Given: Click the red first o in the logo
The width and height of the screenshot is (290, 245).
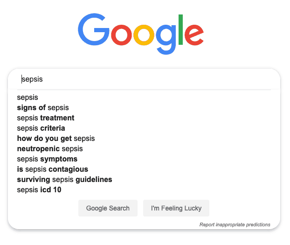Looking at the screenshot, I should pyautogui.click(x=121, y=35).
